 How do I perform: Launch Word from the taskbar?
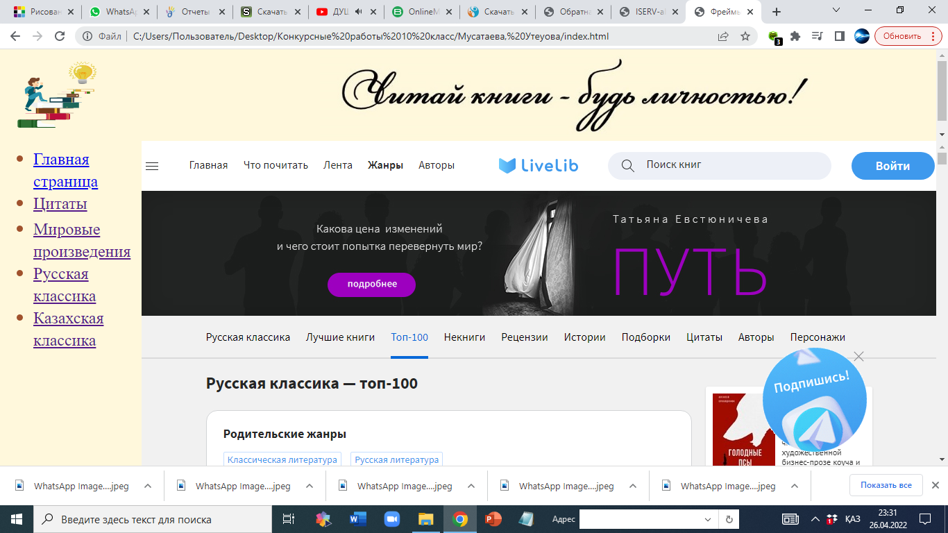pos(358,518)
